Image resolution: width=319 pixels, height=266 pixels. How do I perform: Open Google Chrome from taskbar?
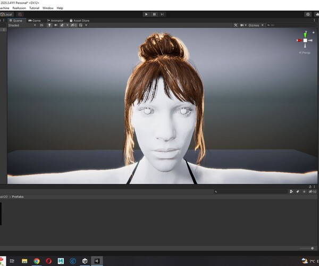click(x=37, y=261)
